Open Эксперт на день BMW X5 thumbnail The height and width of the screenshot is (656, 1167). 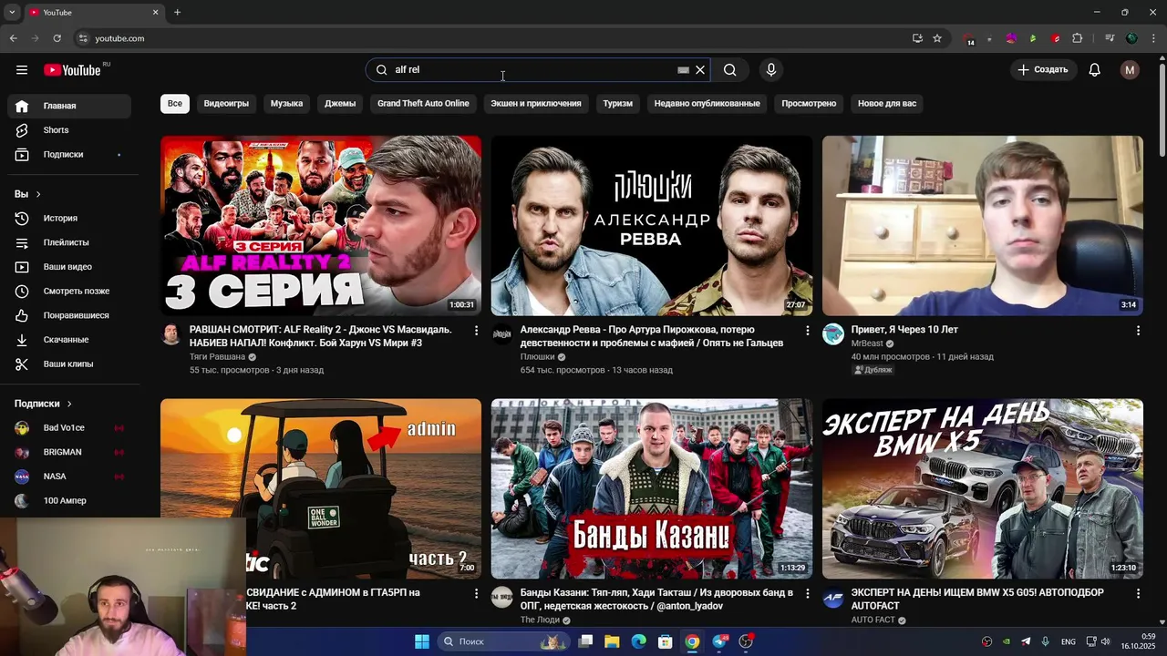click(982, 488)
